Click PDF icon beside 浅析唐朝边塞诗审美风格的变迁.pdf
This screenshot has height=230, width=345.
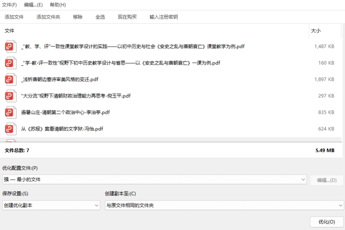(11, 79)
